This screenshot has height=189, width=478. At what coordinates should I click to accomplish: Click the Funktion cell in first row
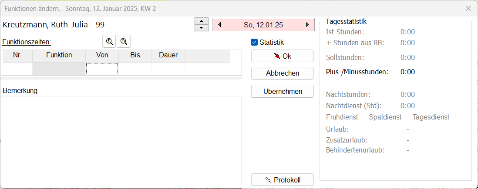(59, 69)
